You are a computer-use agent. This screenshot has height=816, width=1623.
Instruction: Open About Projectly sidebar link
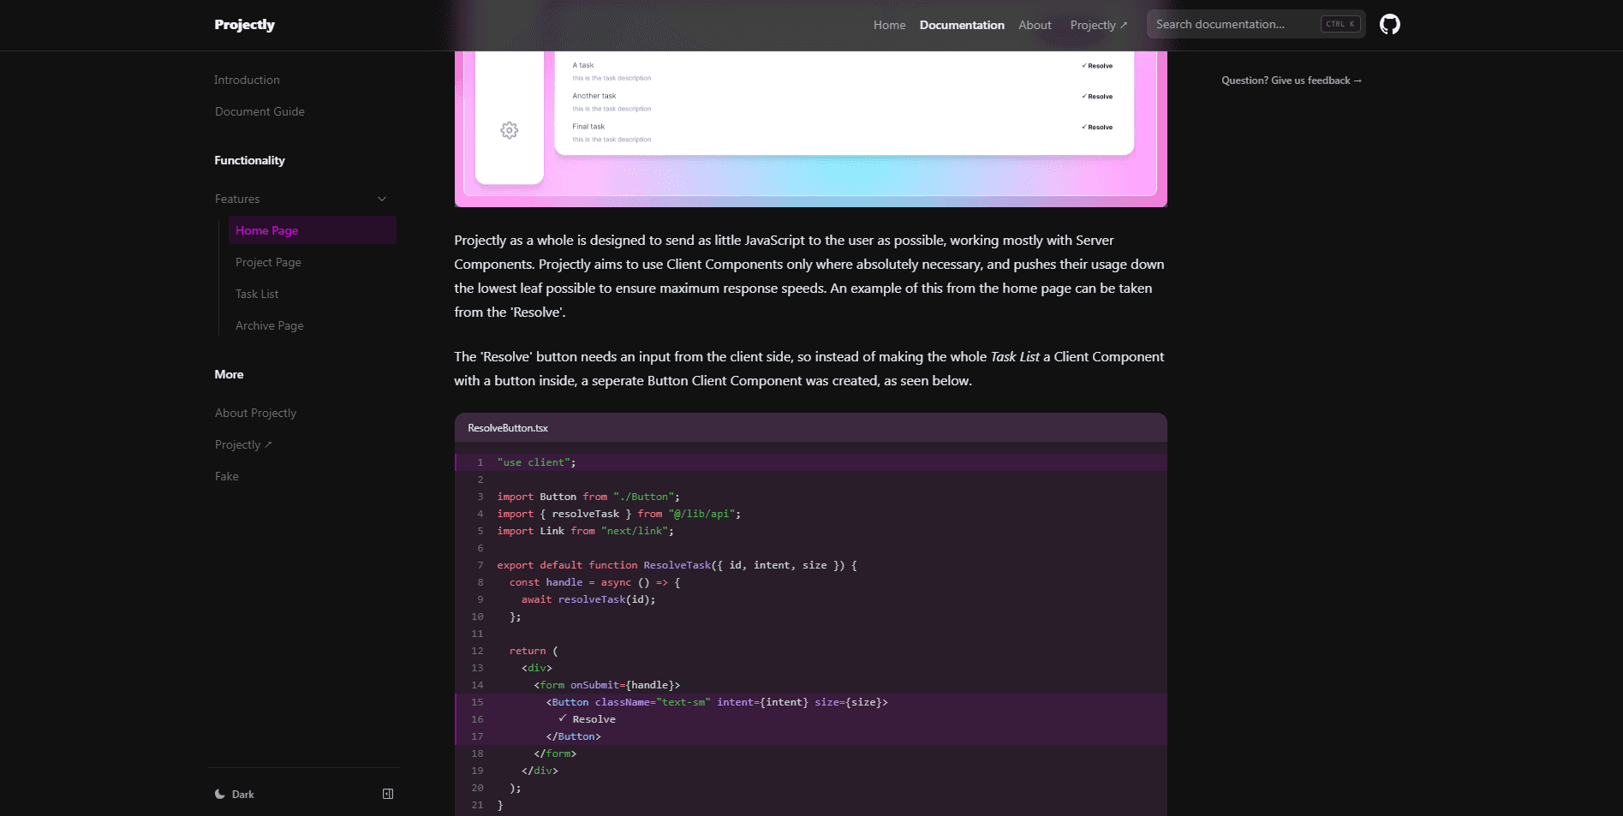click(x=256, y=413)
